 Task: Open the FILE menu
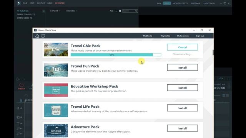(x=25, y=3)
